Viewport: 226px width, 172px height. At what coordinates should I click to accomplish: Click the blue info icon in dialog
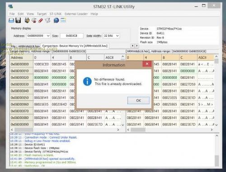pyautogui.click(x=87, y=81)
